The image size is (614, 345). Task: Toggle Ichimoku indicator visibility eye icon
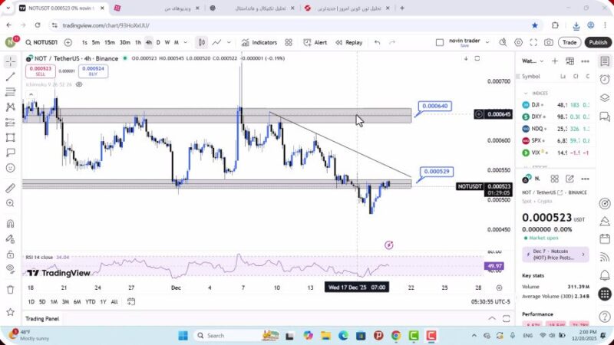[x=79, y=84]
